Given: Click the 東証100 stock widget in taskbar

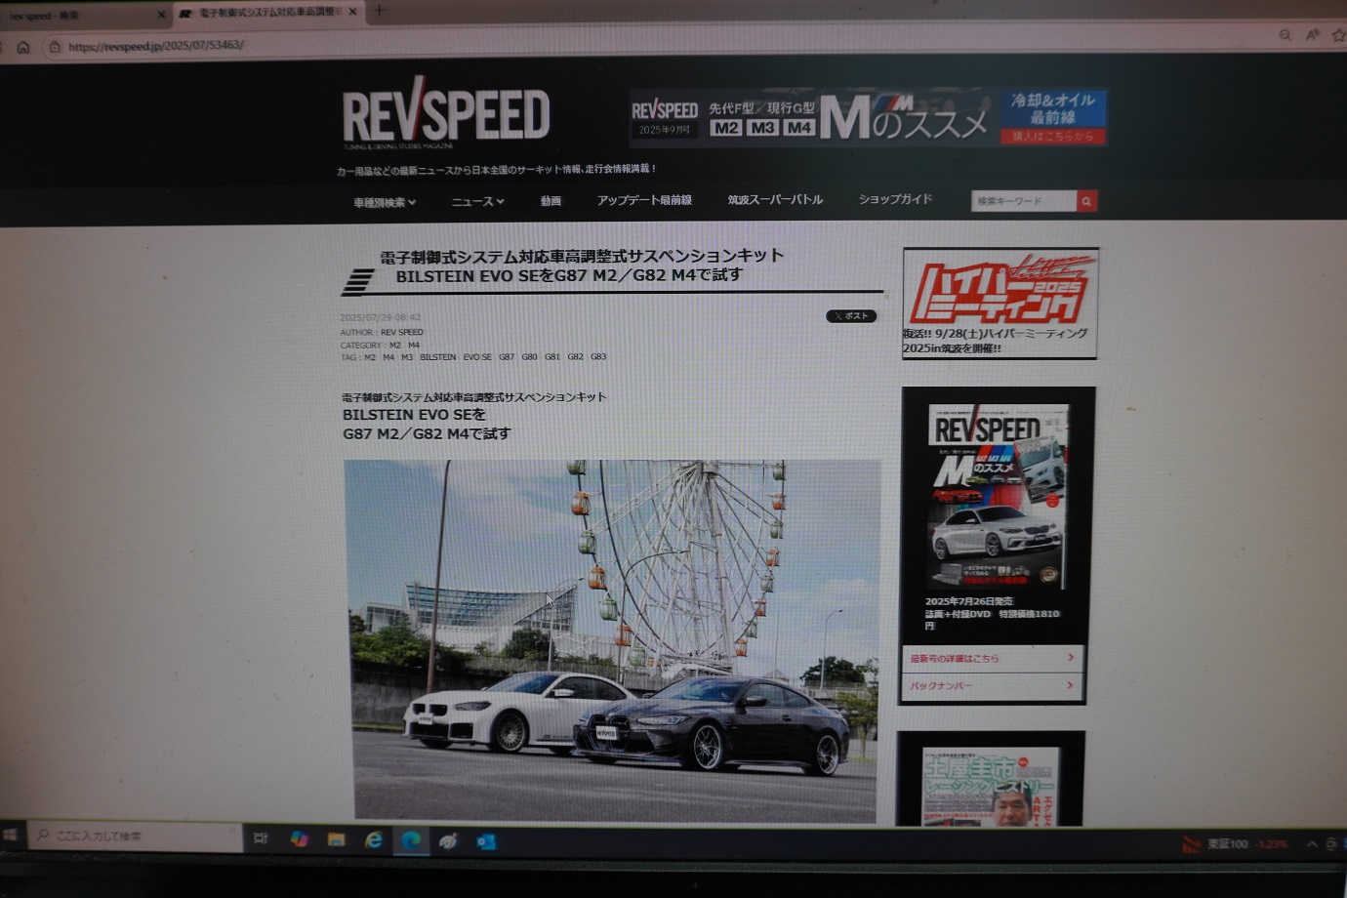Looking at the screenshot, I should click(1235, 843).
